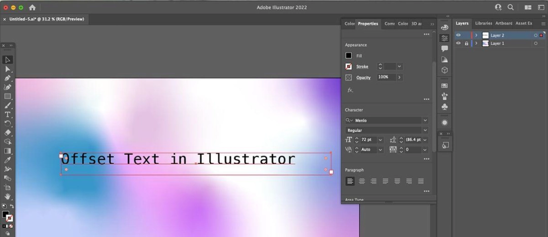Open the 3D cube panel icon

[444, 70]
